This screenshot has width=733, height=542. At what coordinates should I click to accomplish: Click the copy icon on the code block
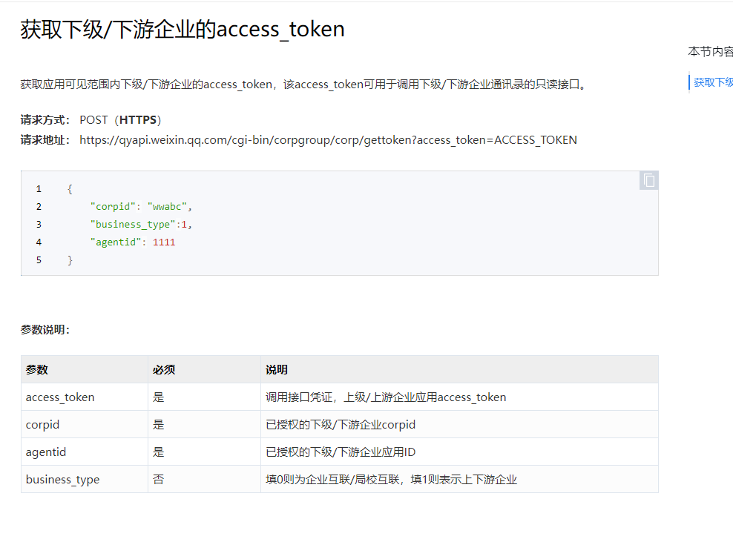click(648, 180)
